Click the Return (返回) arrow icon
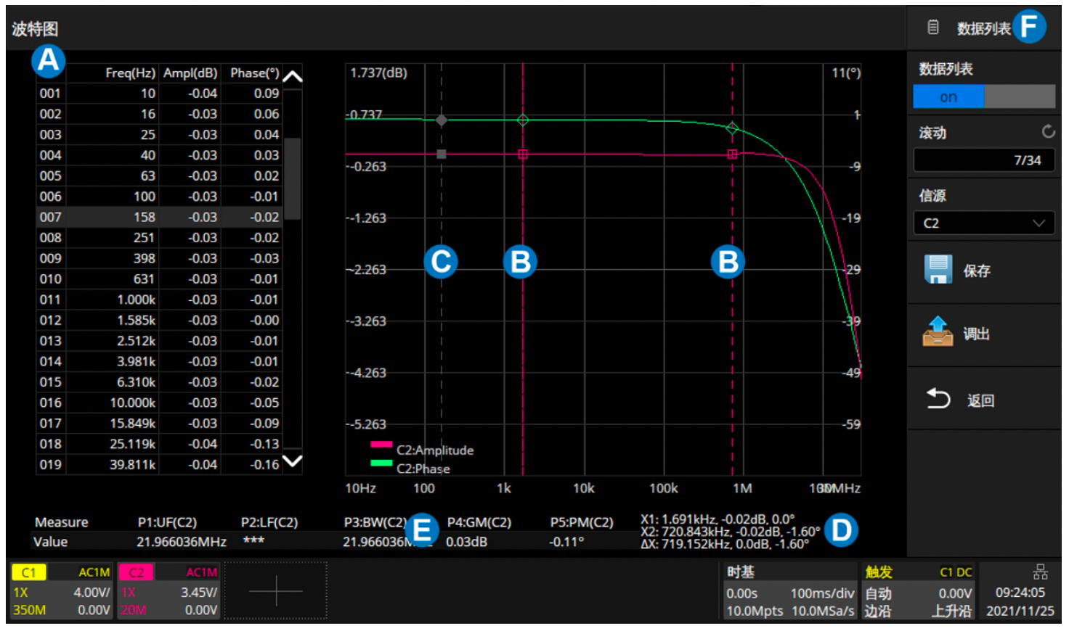 938,399
